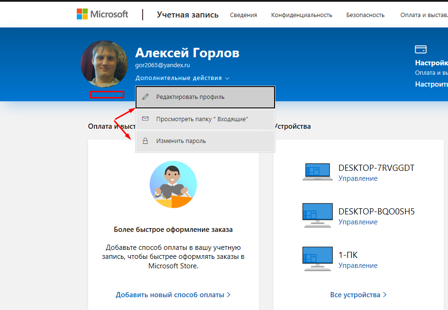Click the email gor2065@yandex.ru

click(162, 65)
